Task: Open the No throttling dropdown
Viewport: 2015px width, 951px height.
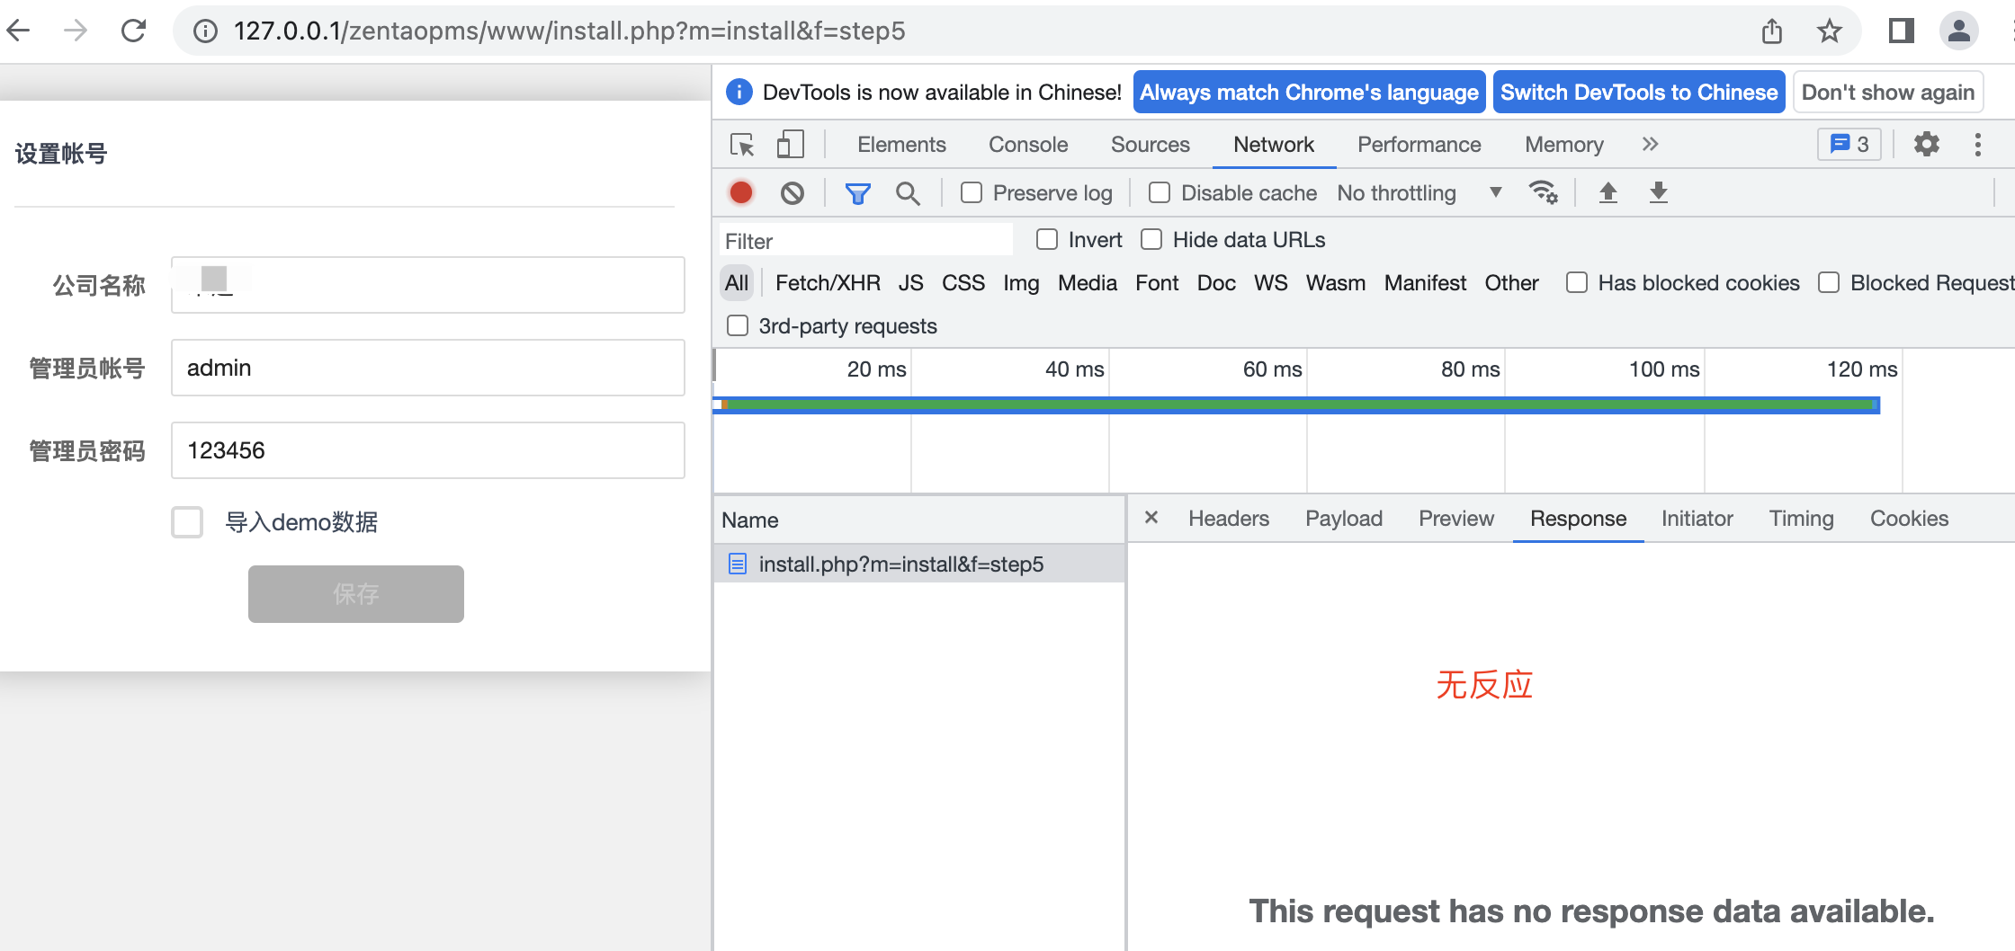Action: click(x=1419, y=193)
